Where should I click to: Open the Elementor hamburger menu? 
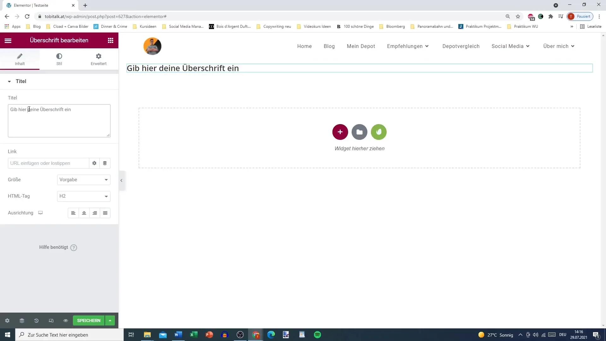[x=8, y=40]
